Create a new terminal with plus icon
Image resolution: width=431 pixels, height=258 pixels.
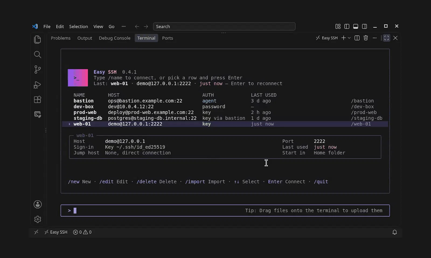point(343,38)
